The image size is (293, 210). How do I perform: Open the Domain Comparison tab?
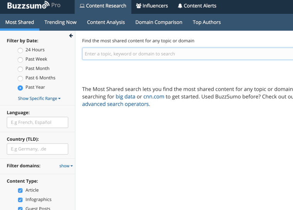159,22
